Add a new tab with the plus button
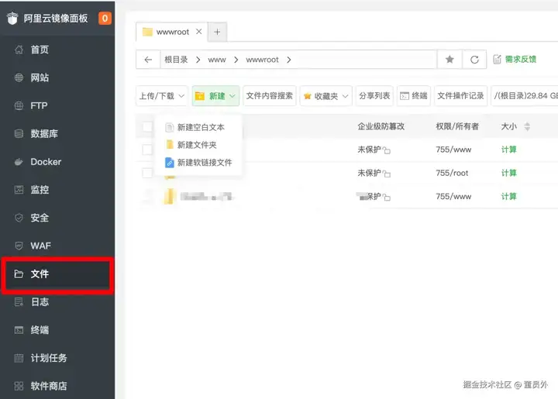Screen dimensions: 558x399 [x=217, y=32]
